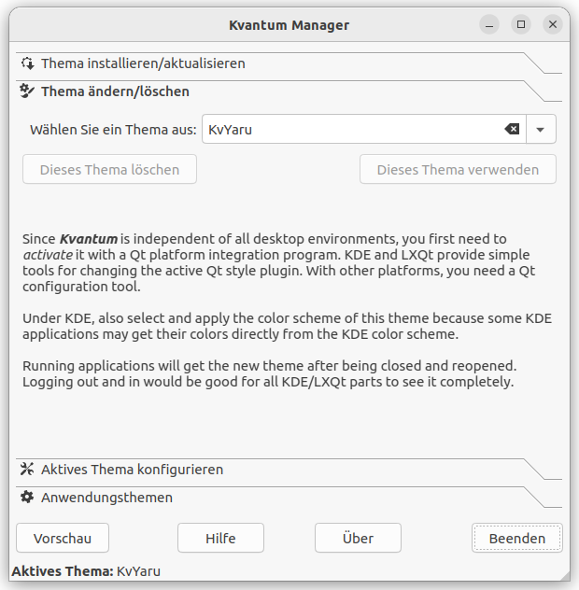Click the Aktives Thema: KvYaru status text

86,571
